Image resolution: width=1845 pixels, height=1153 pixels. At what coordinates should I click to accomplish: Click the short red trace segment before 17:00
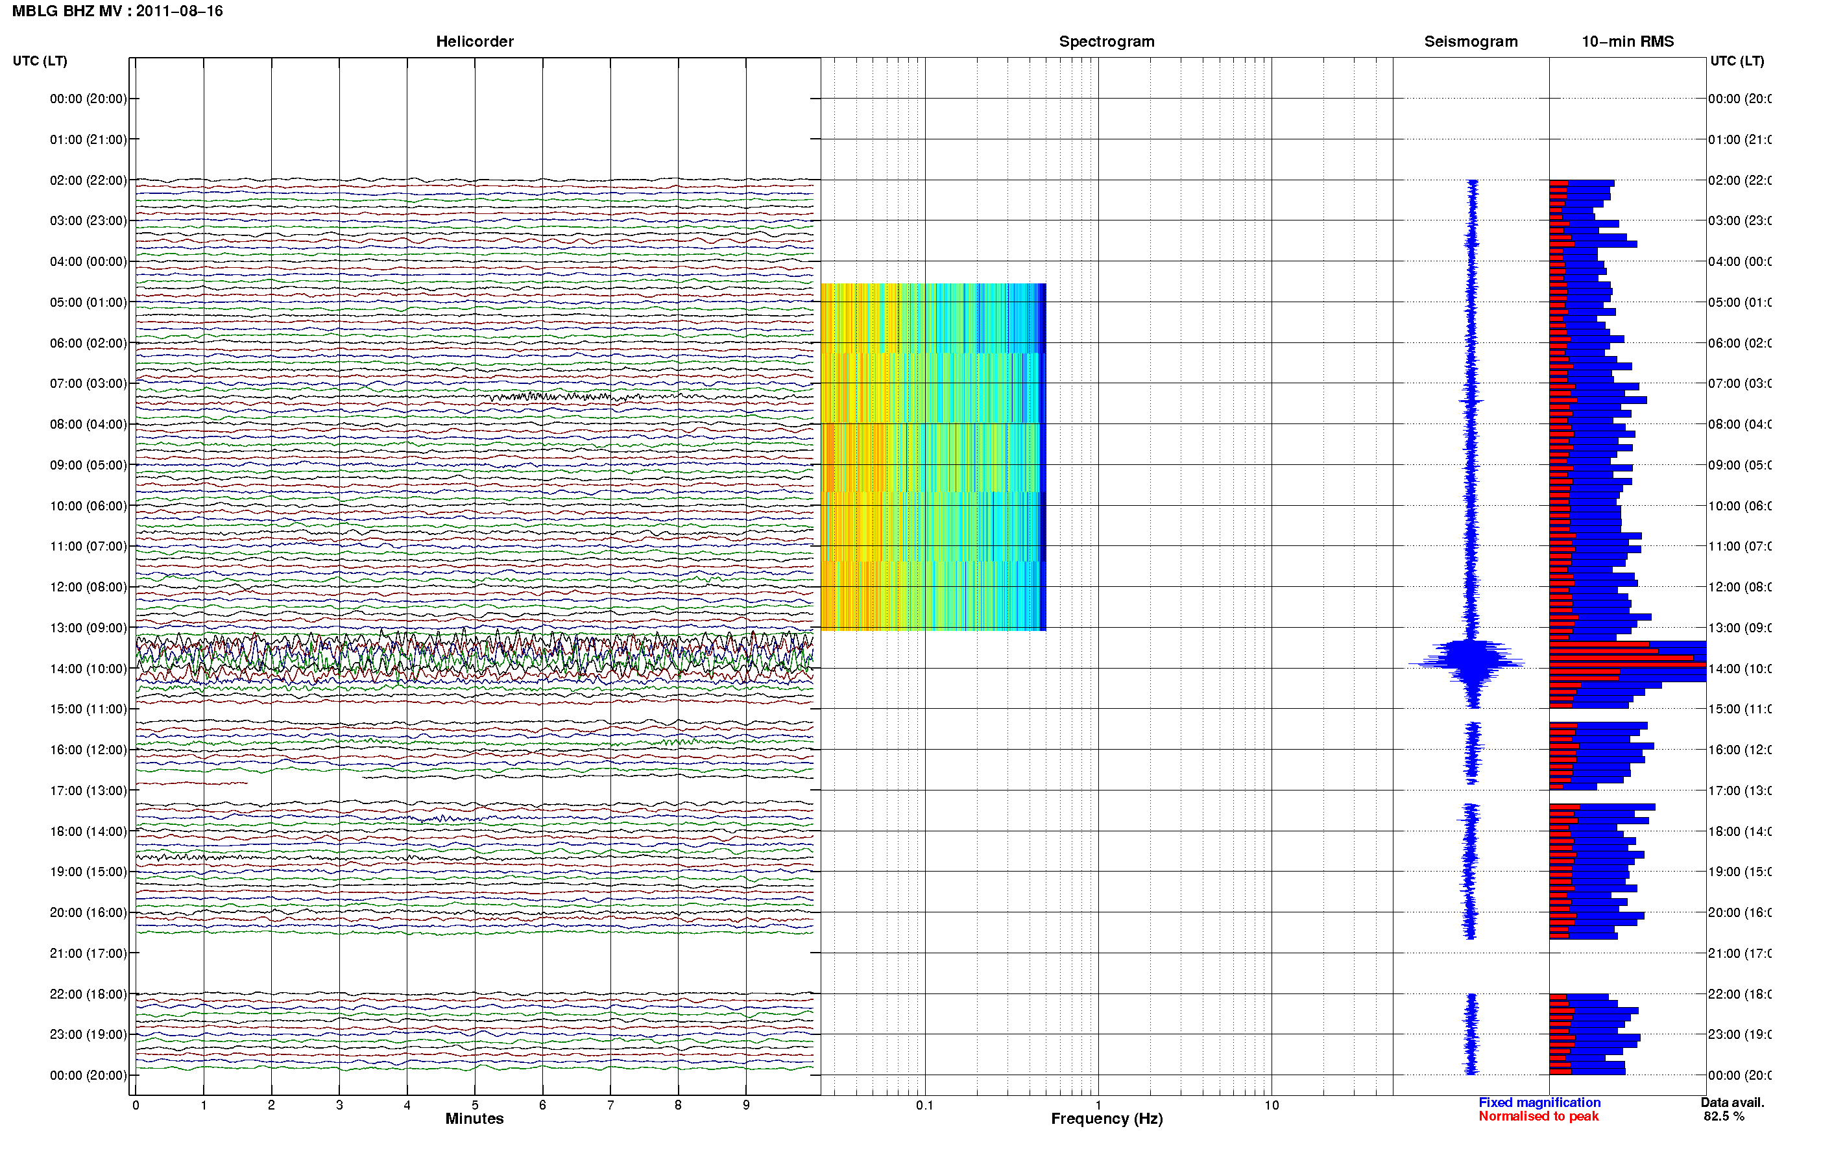191,783
